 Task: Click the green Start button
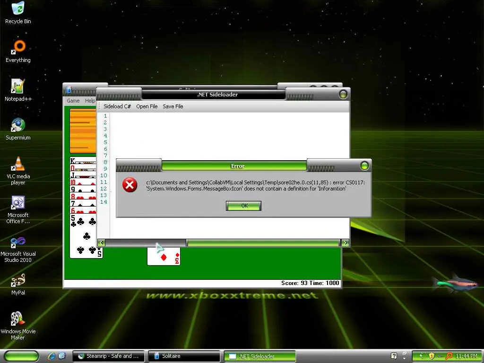(x=21, y=356)
